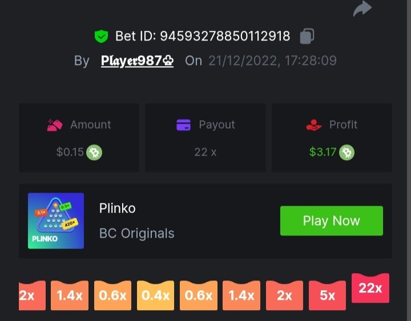Viewport: 411px width, 321px height.
Task: Select the 22x multiplier bucket
Action: (x=370, y=288)
